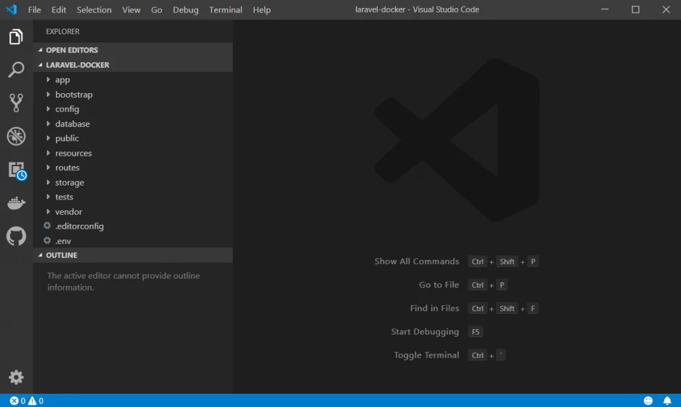
Task: Collapse the Open Editors section
Action: [41, 50]
